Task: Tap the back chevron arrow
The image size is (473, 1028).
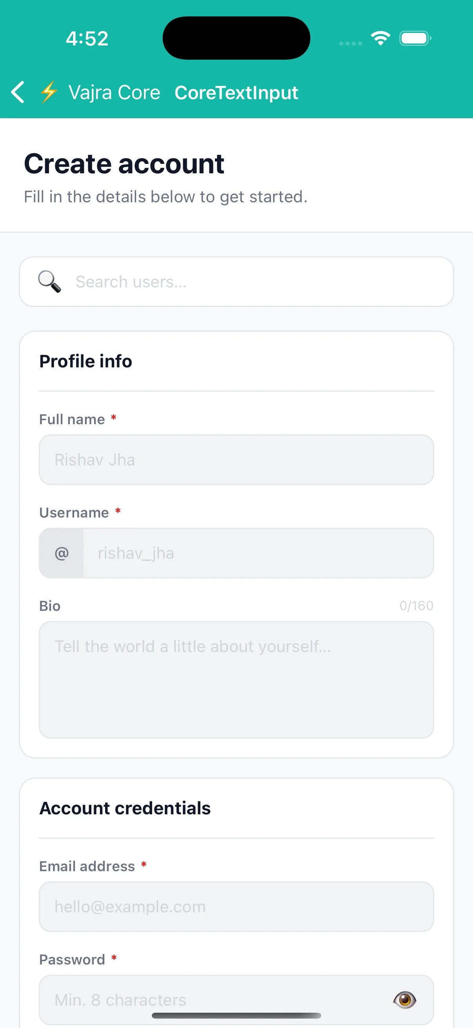Action: (18, 92)
